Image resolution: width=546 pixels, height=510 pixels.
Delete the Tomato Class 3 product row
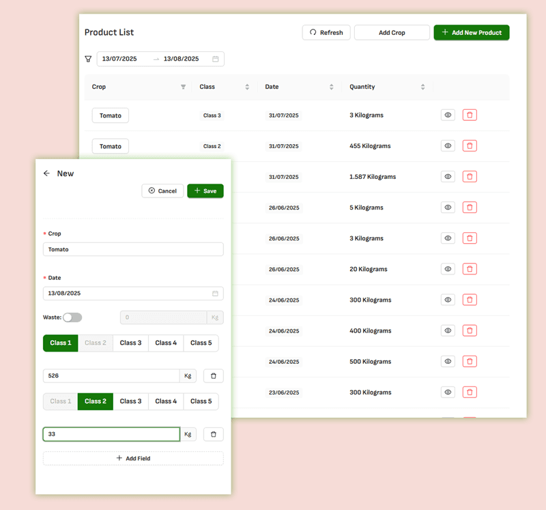(x=470, y=115)
